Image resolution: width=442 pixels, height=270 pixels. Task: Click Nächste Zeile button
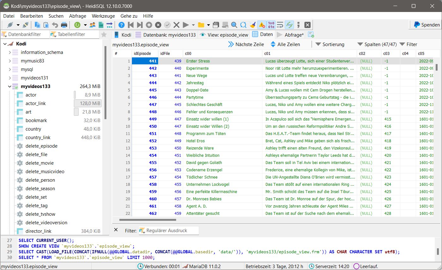[246, 44]
